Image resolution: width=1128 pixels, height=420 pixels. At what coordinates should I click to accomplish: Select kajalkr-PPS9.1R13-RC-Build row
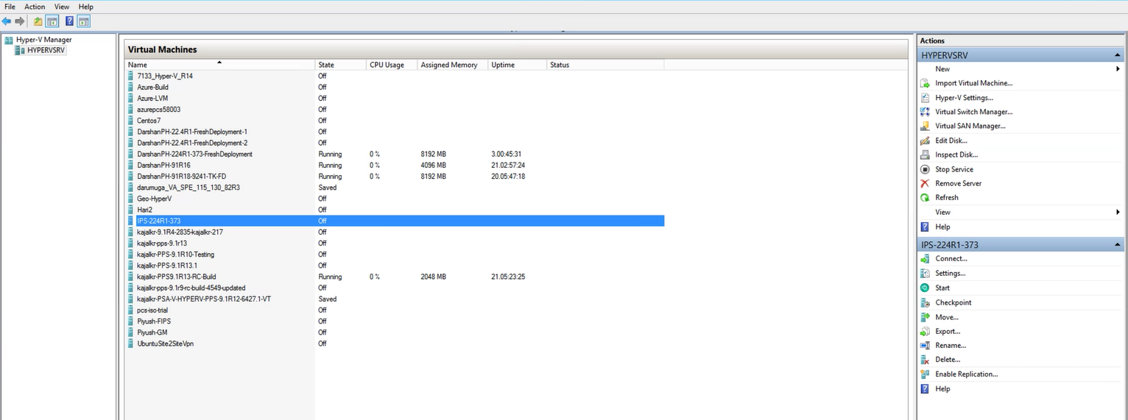point(395,277)
